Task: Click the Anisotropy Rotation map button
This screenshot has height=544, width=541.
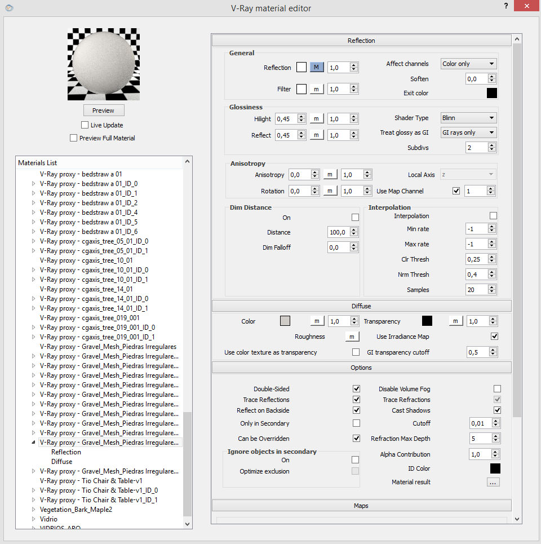Action: point(331,191)
